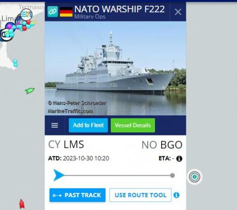Screen dimensions: 237x210
Task: Click the blue arrow on voyage progress bar
Action: click(x=59, y=175)
